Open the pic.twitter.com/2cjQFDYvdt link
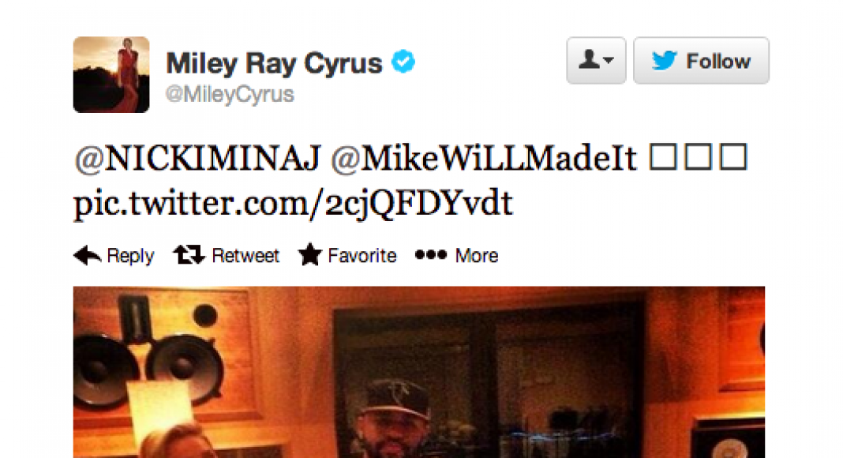The image size is (843, 458). (293, 204)
